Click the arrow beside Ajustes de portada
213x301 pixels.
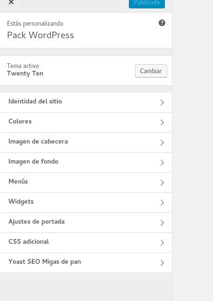(x=162, y=223)
